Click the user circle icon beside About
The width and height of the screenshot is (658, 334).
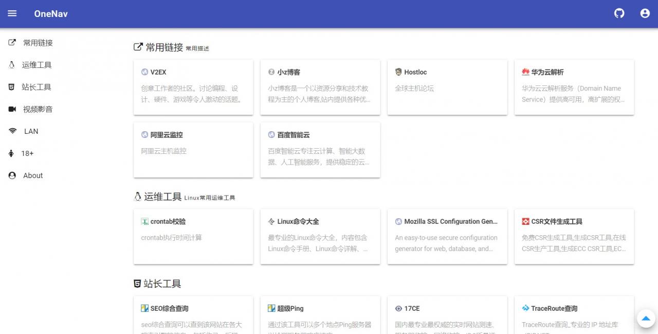(12, 175)
